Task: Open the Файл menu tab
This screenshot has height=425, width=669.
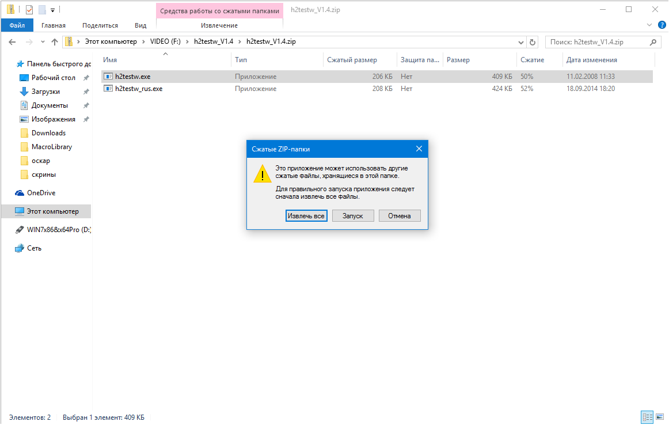Action: point(17,25)
